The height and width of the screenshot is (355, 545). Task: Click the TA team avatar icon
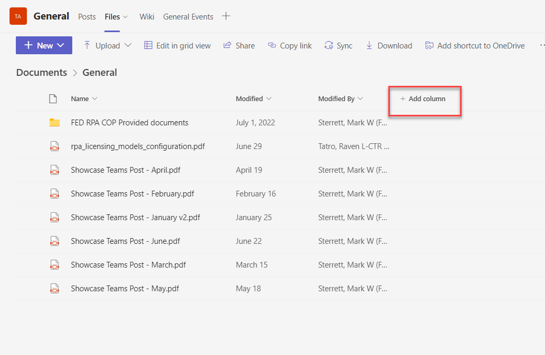coord(18,16)
